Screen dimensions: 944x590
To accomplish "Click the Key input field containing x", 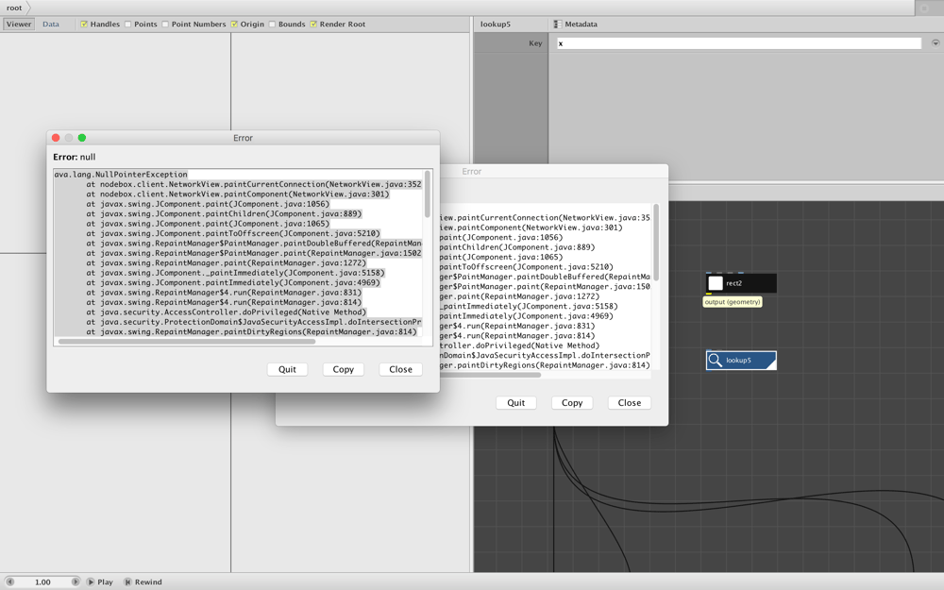I will click(x=739, y=43).
